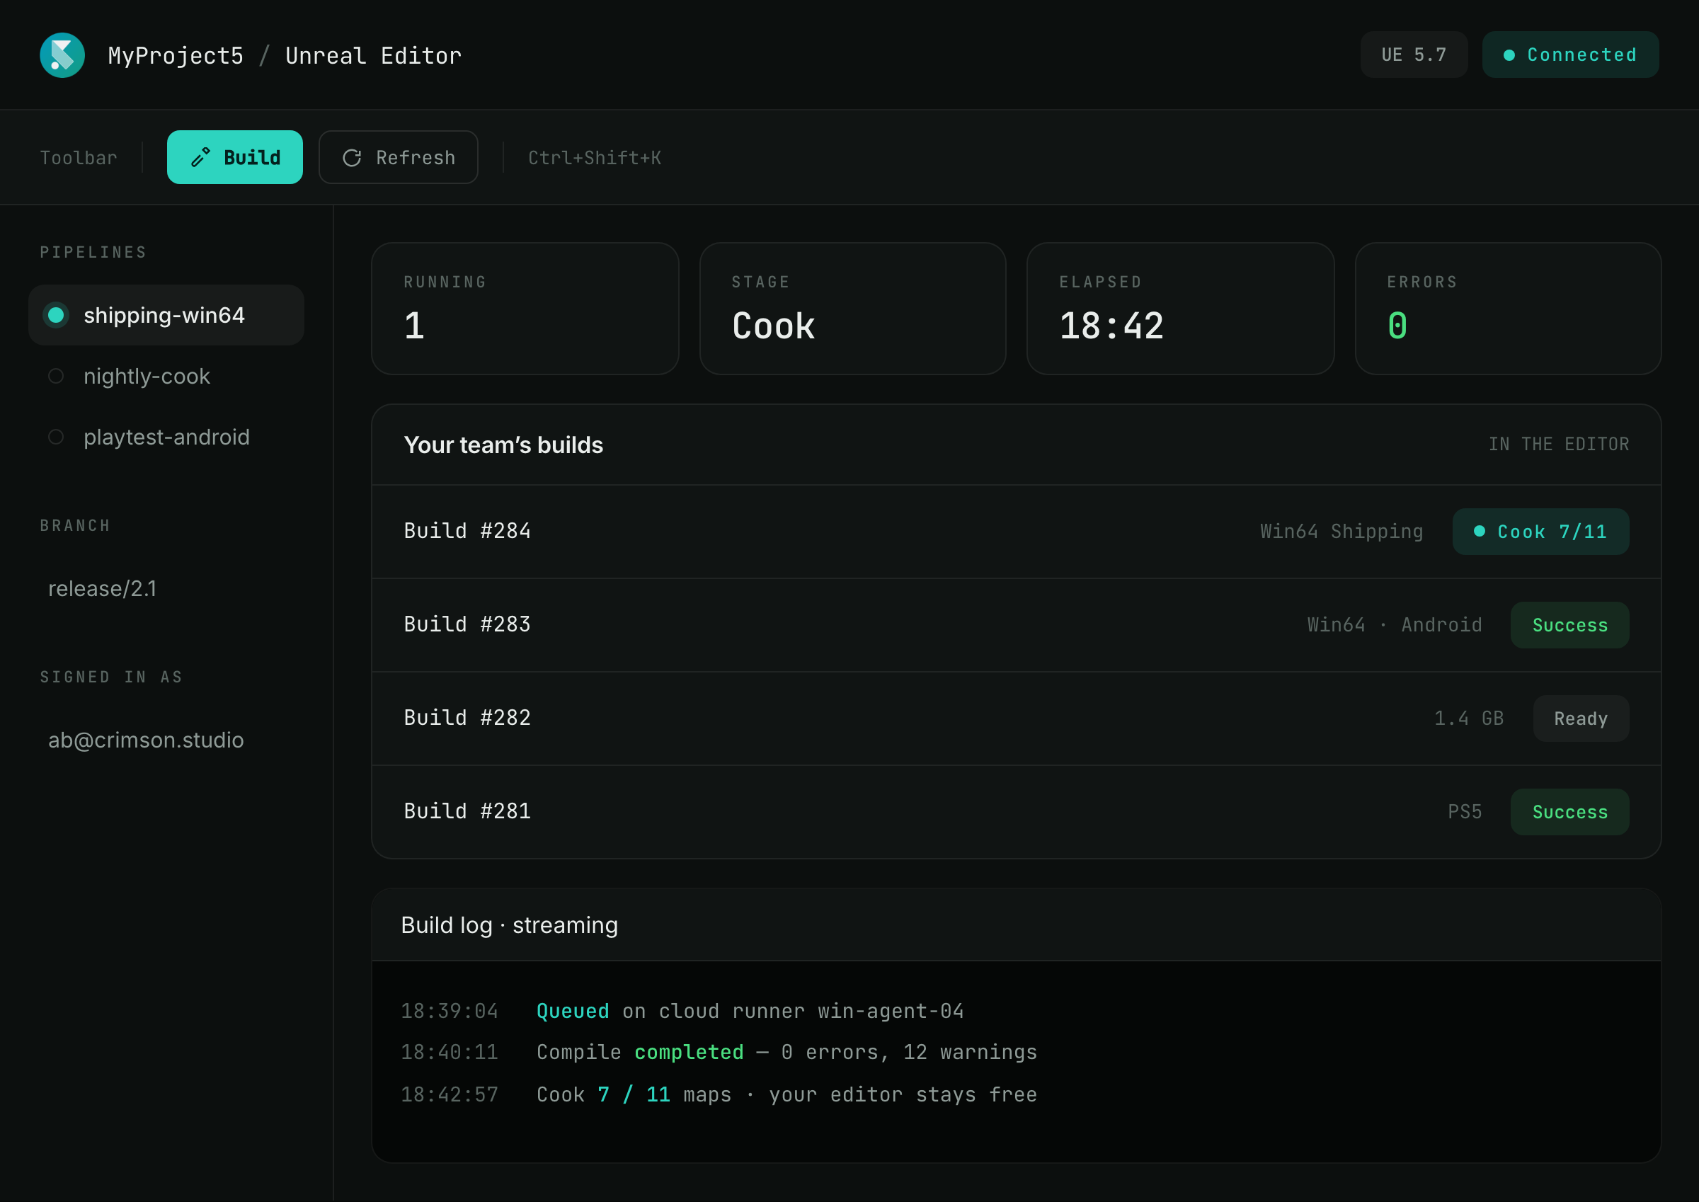
Task: Open the nightly-cook pipeline
Action: [x=166, y=376]
